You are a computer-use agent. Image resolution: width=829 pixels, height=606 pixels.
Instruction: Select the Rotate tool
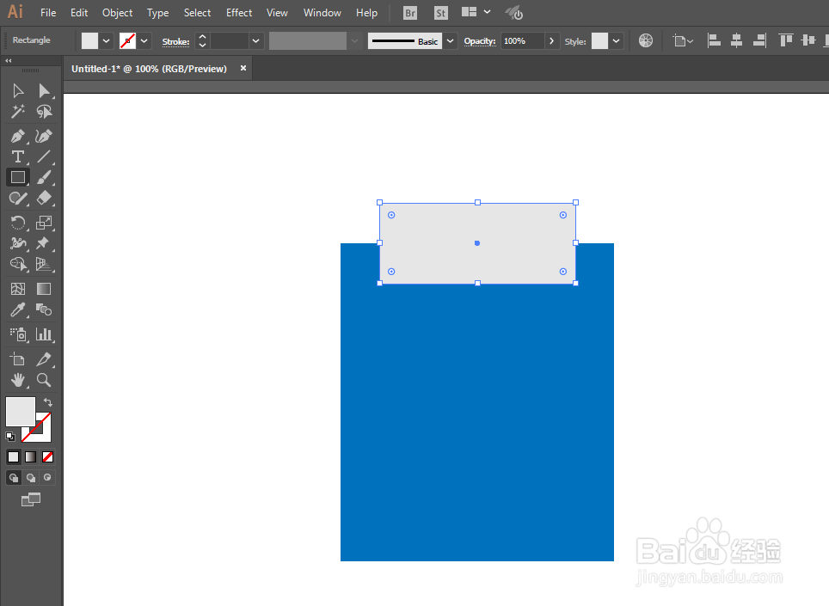[x=17, y=223]
